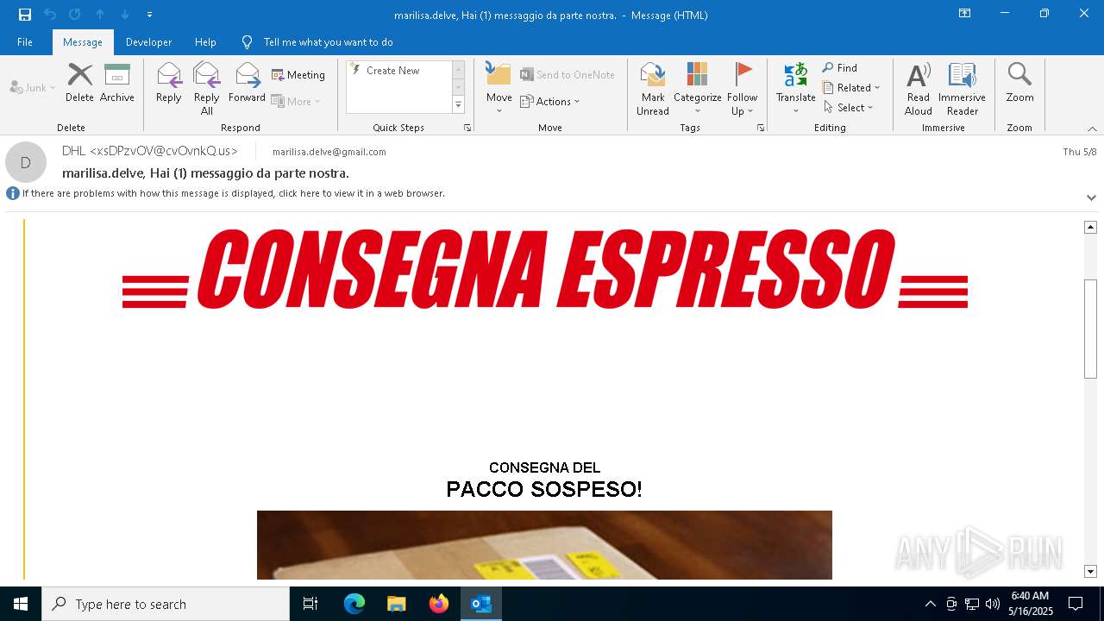Reply to the DHL email
This screenshot has height=621, width=1104.
[168, 84]
